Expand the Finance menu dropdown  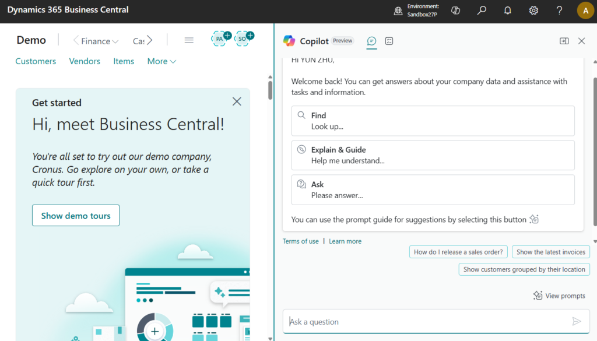(100, 41)
